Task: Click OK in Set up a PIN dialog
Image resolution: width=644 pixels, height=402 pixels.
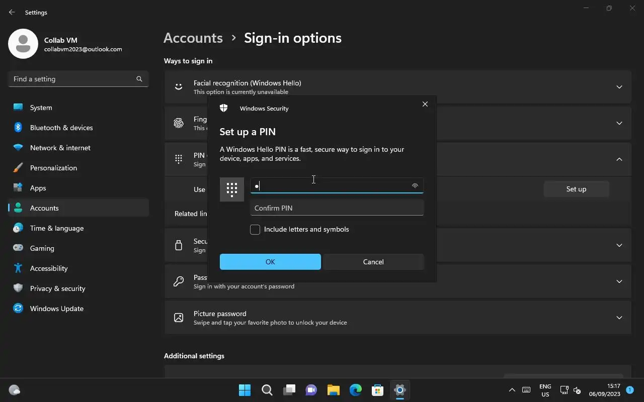Action: click(x=270, y=262)
